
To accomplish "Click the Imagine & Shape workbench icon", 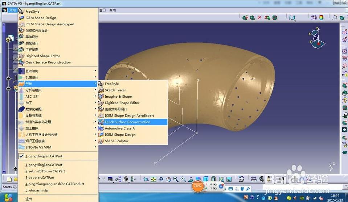I will [101, 97].
